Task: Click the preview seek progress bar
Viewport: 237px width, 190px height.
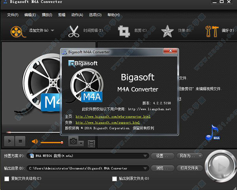Action: click(32, 133)
